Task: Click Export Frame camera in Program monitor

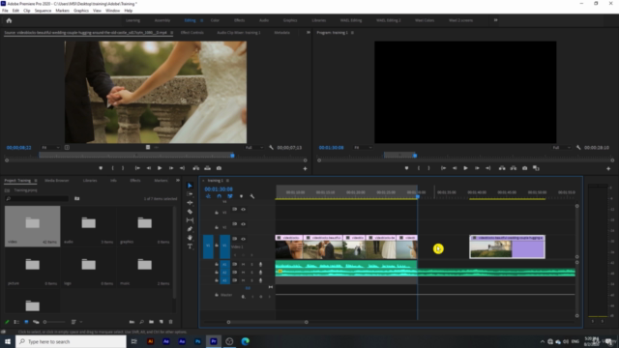Action: [x=524, y=168]
